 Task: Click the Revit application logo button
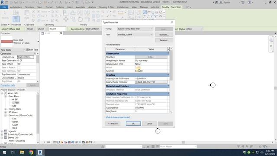coord(2,2)
